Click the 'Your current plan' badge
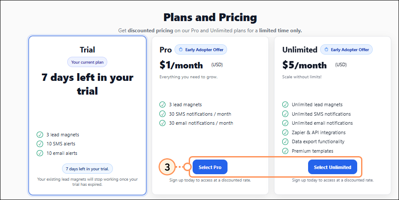Viewport: 399px width, 200px height. click(87, 62)
